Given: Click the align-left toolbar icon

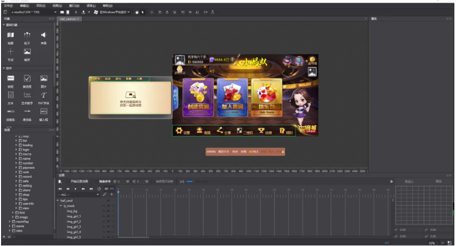Looking at the screenshot, I should pyautogui.click(x=160, y=12).
